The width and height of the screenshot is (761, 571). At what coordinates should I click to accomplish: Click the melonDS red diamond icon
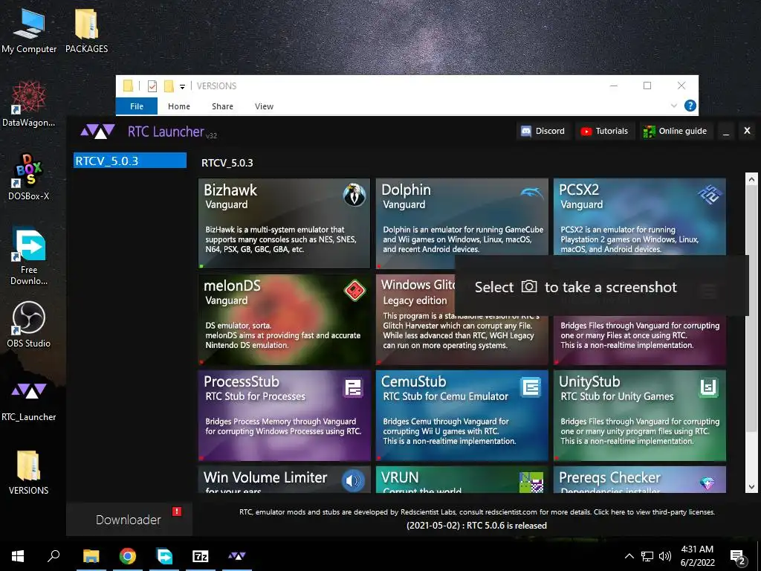tap(354, 291)
